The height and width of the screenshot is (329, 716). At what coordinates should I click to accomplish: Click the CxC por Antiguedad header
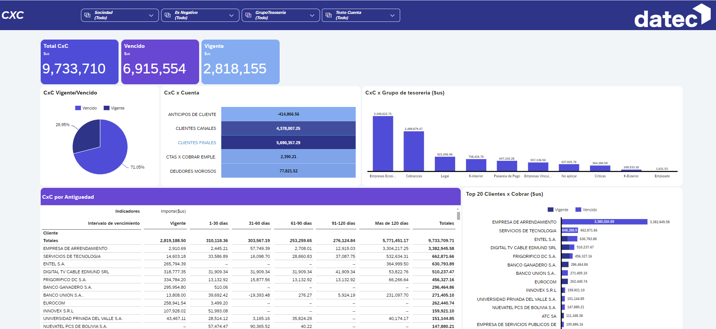[x=251, y=197]
